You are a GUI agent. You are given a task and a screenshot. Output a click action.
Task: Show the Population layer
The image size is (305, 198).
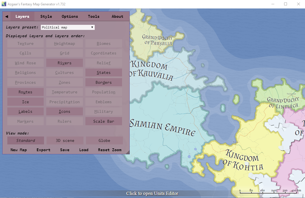tap(104, 92)
